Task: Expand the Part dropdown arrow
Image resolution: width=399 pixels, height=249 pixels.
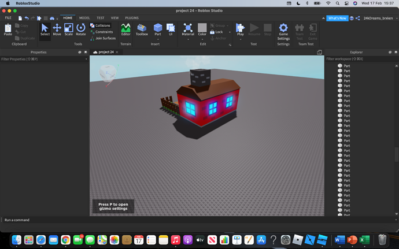Action: (x=158, y=39)
